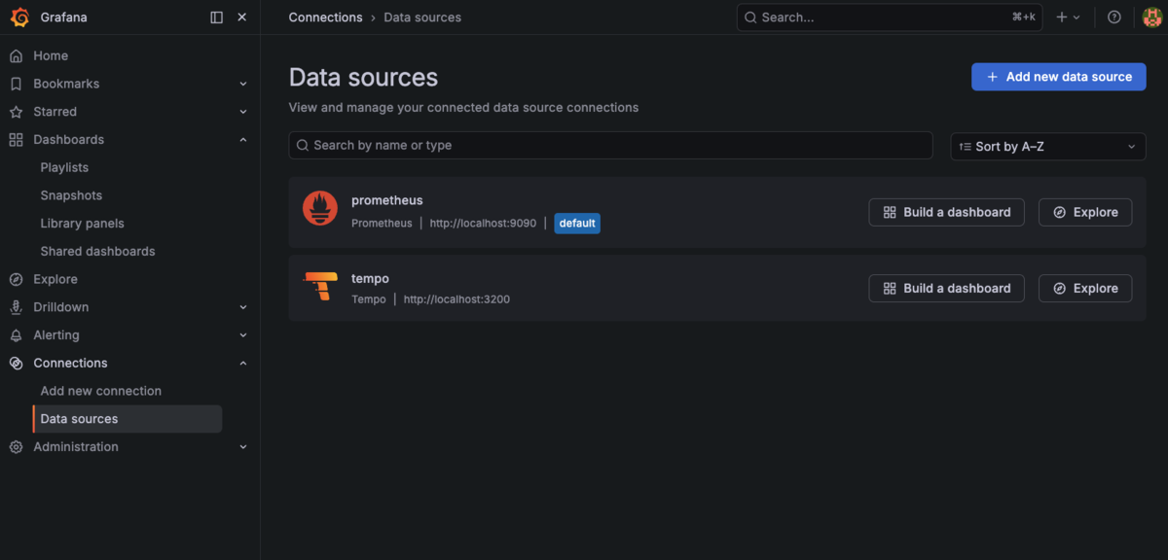Open Snapshots under Dashboards

click(71, 195)
